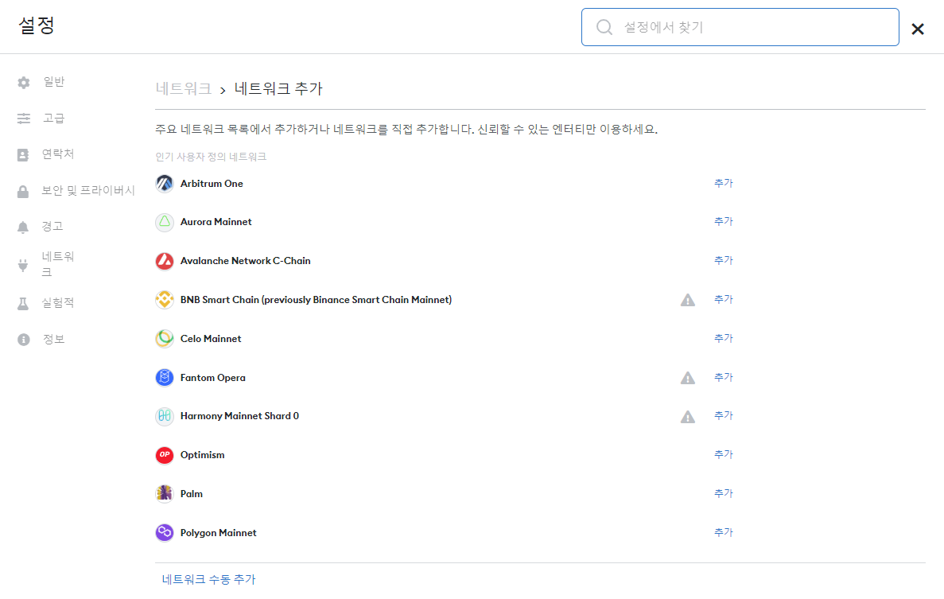Click the 네트워크 수동 추가 link
The height and width of the screenshot is (599, 944).
(x=209, y=579)
